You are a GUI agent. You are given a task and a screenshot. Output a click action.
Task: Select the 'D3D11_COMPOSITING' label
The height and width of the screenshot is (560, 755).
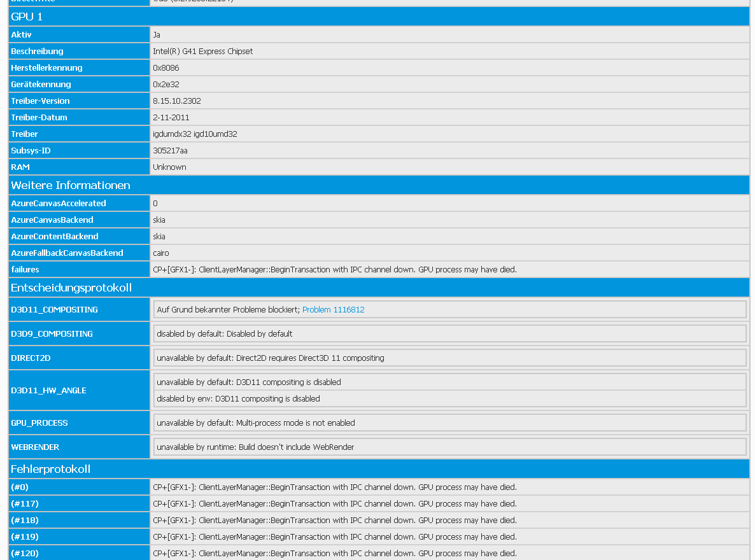(x=54, y=310)
